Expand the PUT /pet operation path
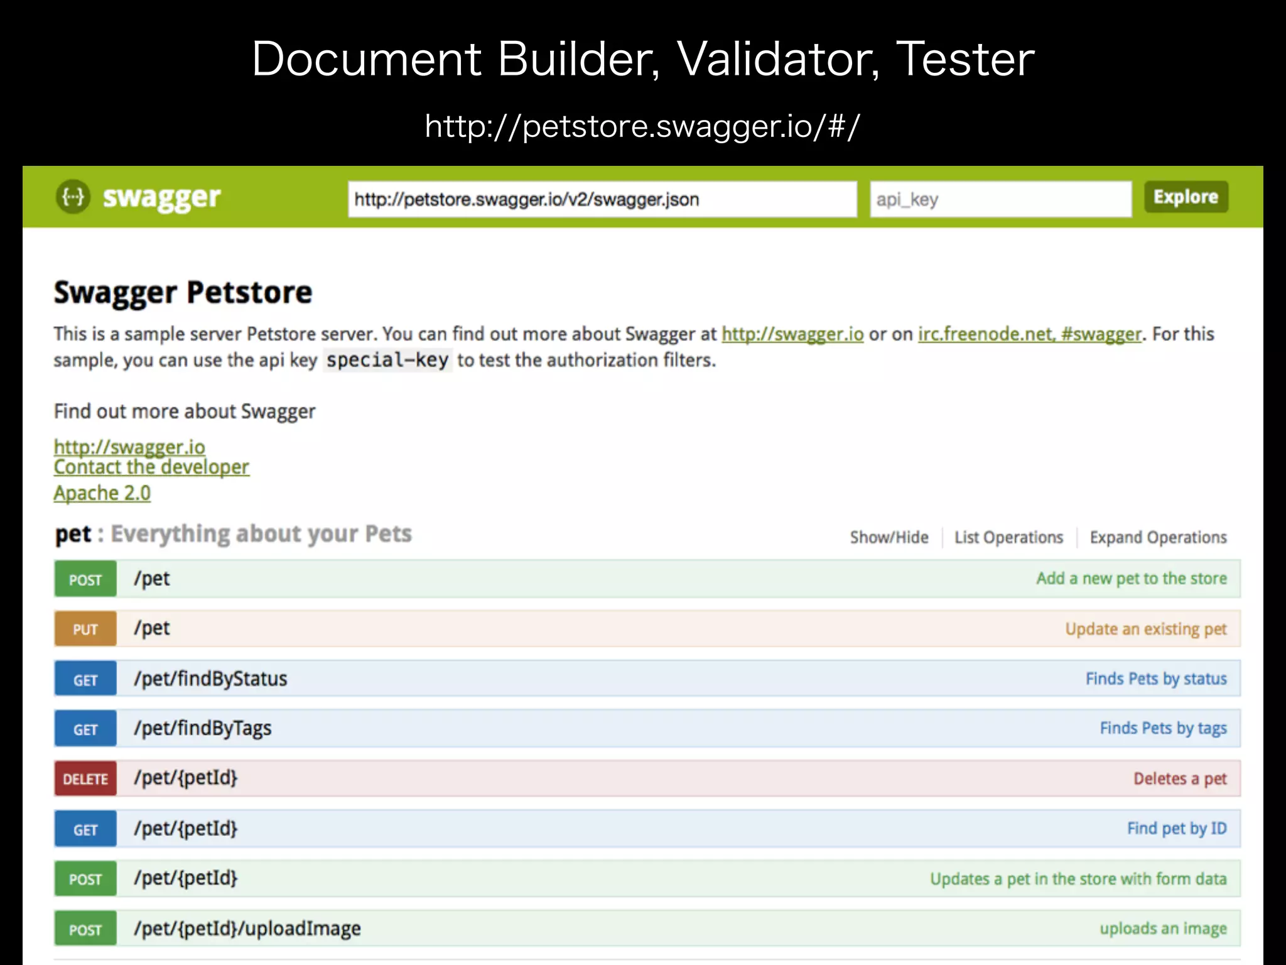Screen dimensions: 1286x965 click(x=152, y=628)
